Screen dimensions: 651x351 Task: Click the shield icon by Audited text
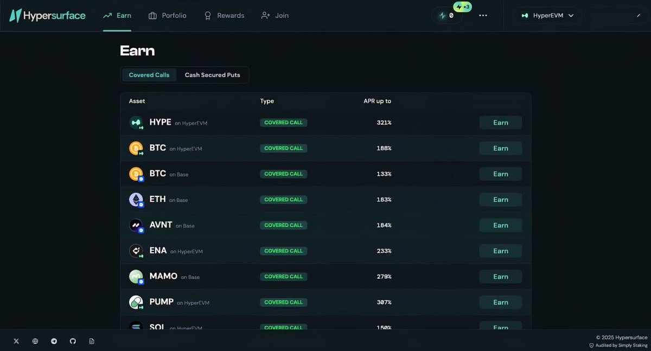point(591,346)
